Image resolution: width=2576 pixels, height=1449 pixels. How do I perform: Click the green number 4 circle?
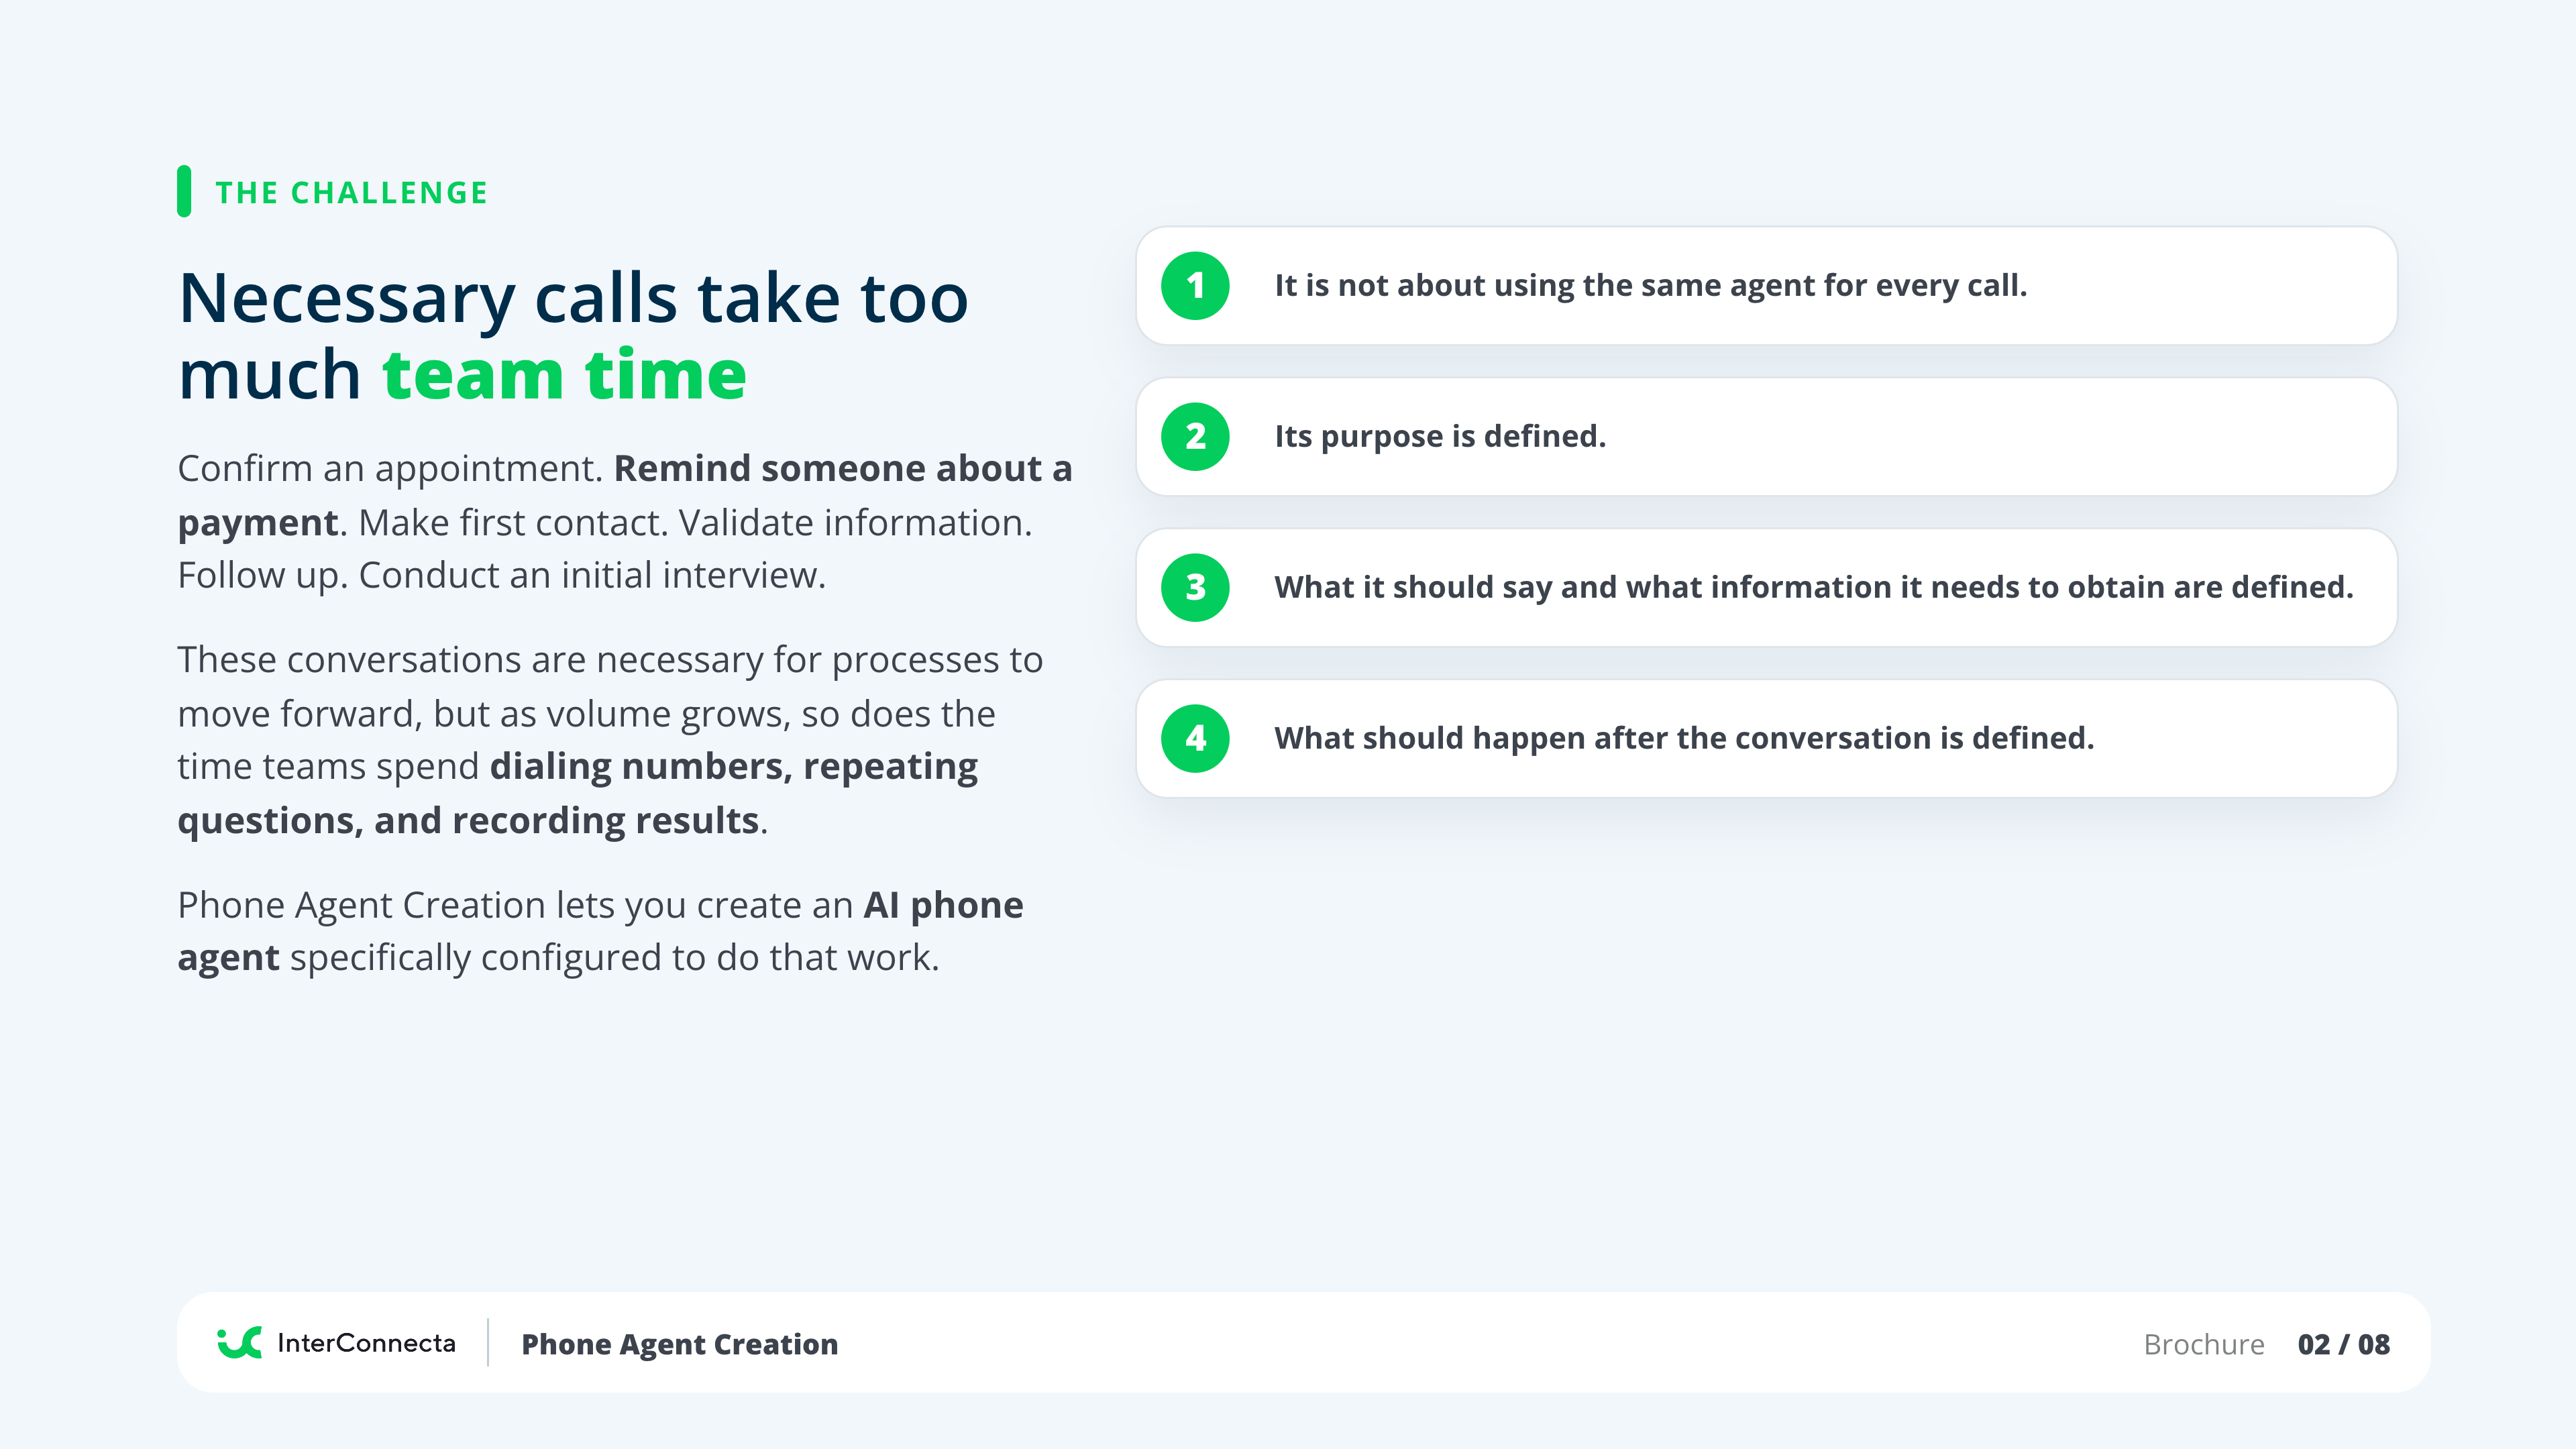click(x=1195, y=739)
